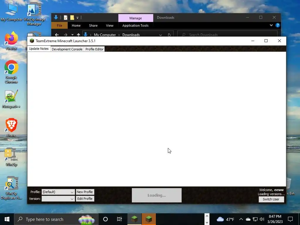Expand Explorer recent locations dropdown arrow
Screen dimensions: 300x225
72,35
